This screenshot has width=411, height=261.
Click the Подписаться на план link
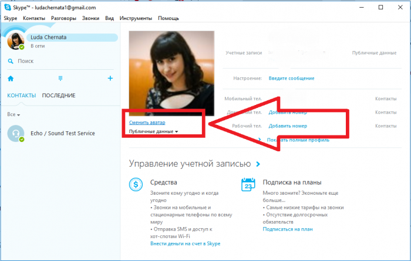click(288, 229)
